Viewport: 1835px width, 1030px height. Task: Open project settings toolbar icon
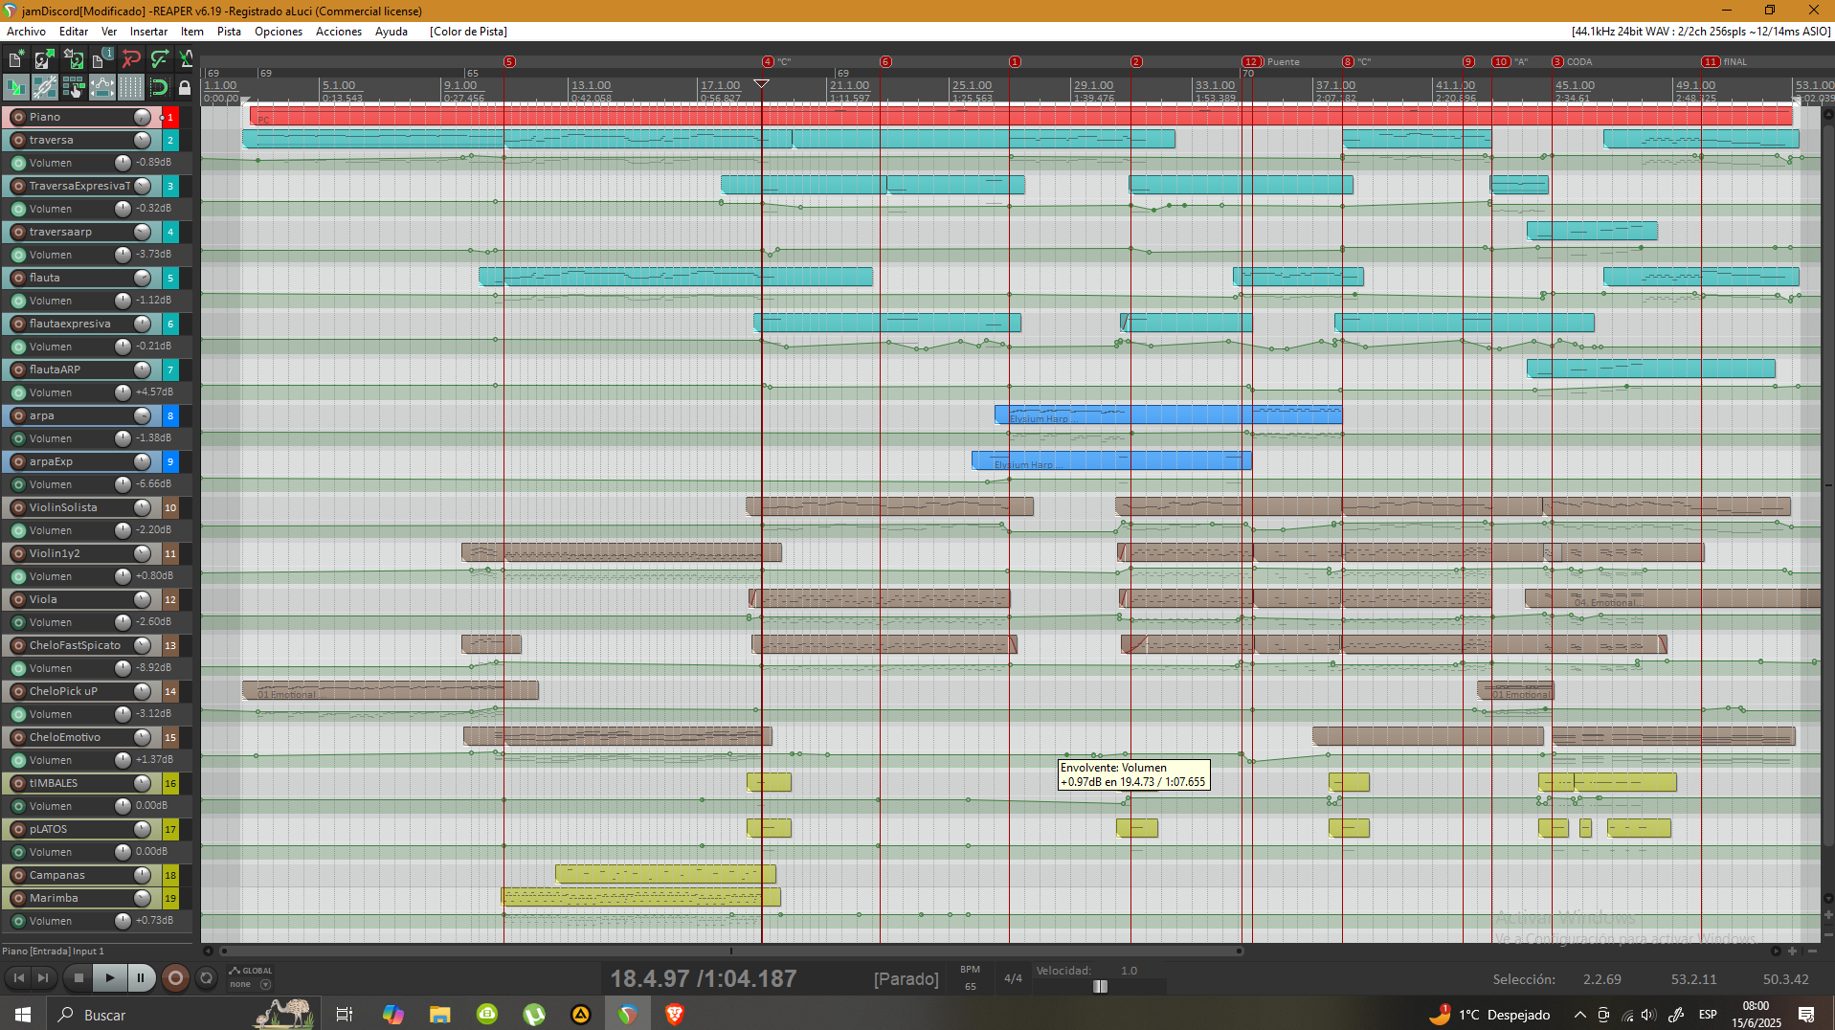[x=101, y=59]
